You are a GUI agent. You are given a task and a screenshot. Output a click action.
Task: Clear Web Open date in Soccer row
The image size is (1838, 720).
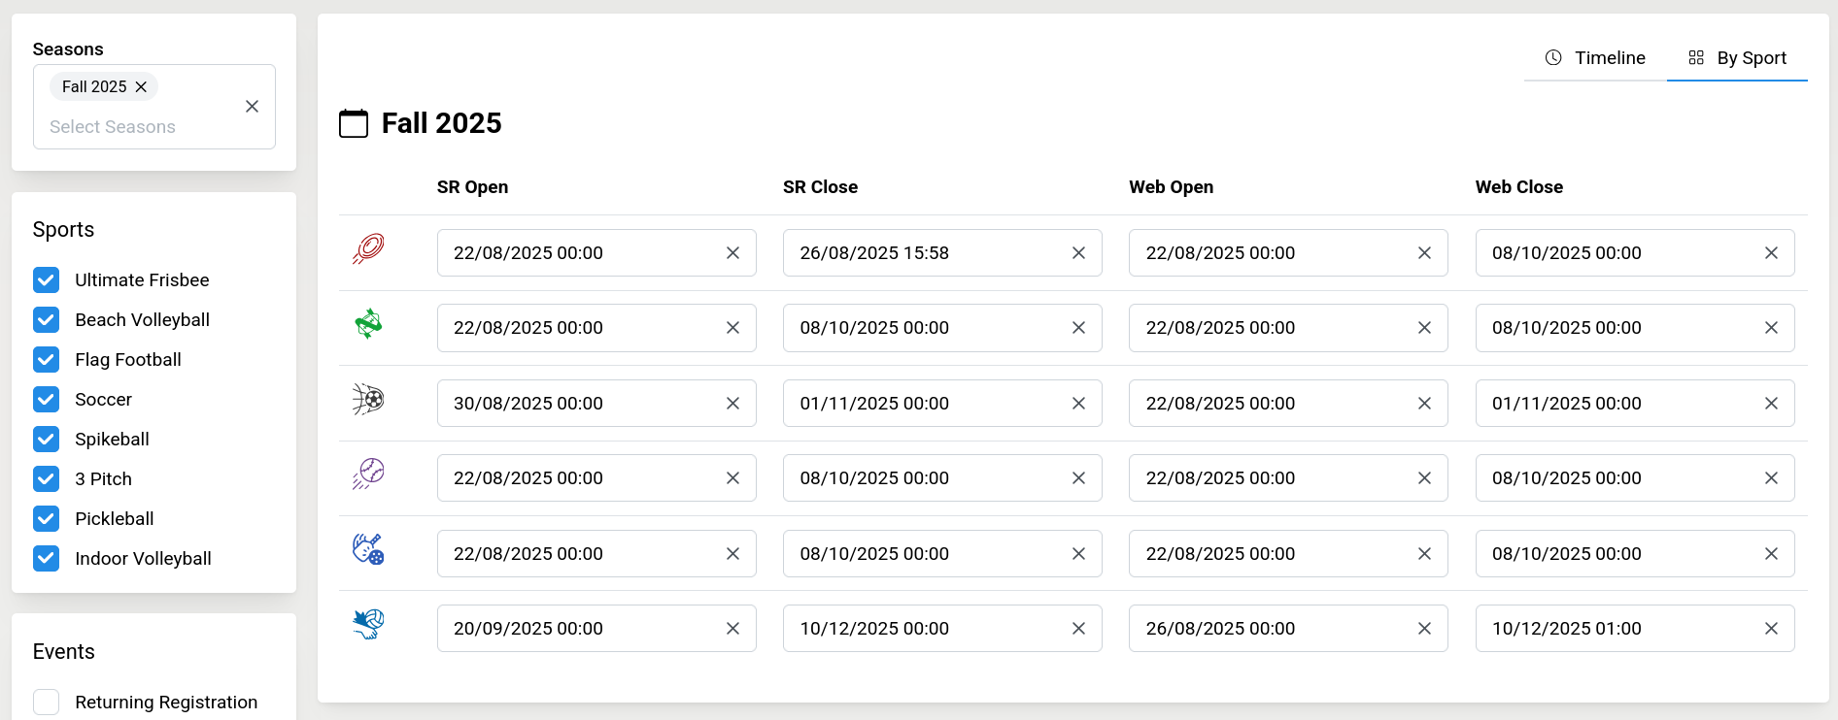(x=1424, y=404)
